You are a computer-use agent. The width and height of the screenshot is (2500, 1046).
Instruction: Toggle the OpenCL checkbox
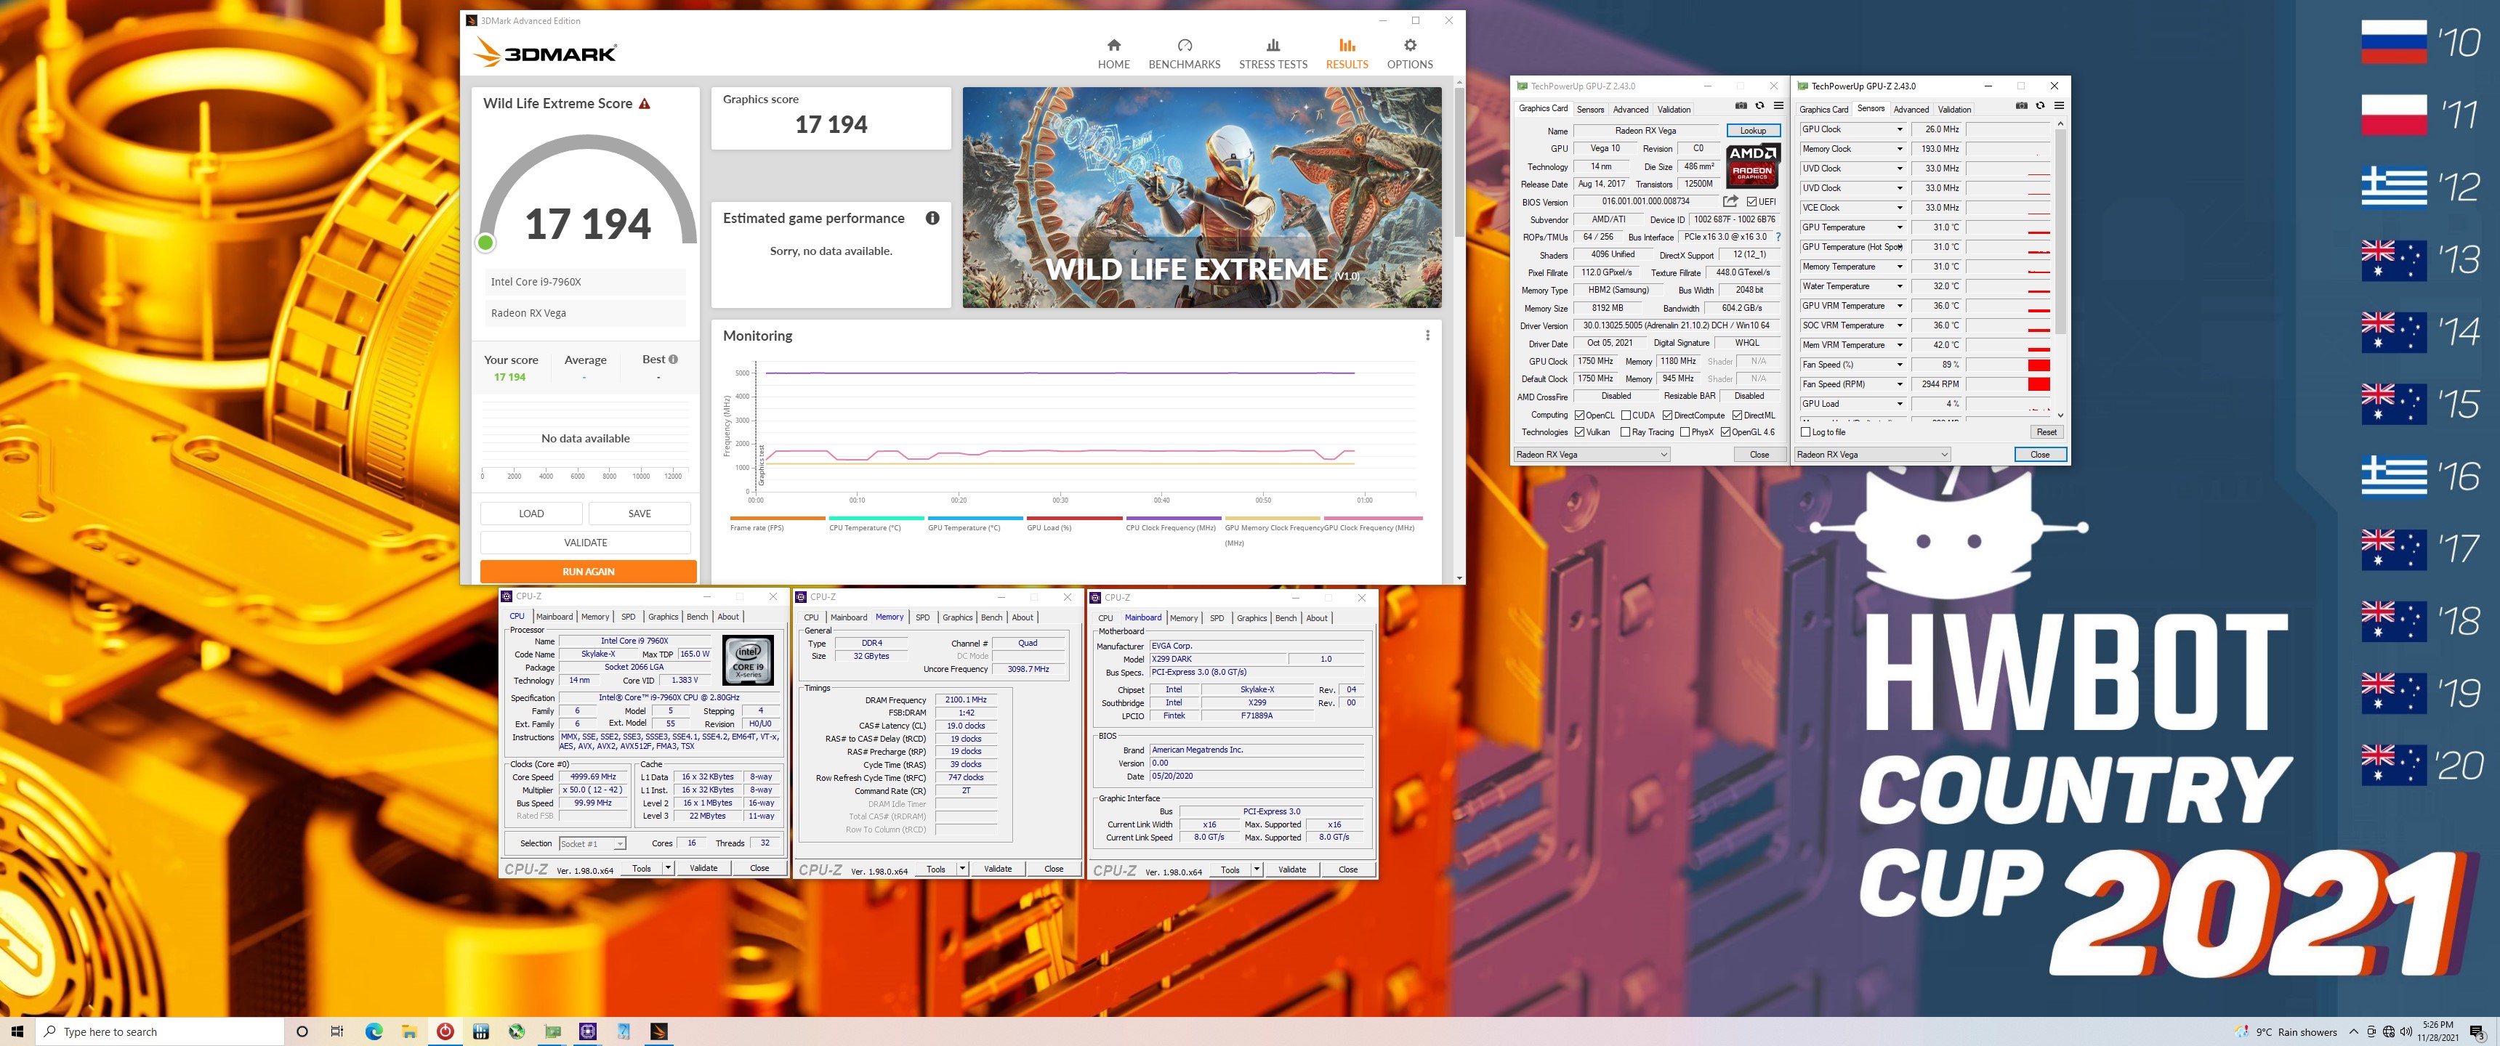(1580, 415)
